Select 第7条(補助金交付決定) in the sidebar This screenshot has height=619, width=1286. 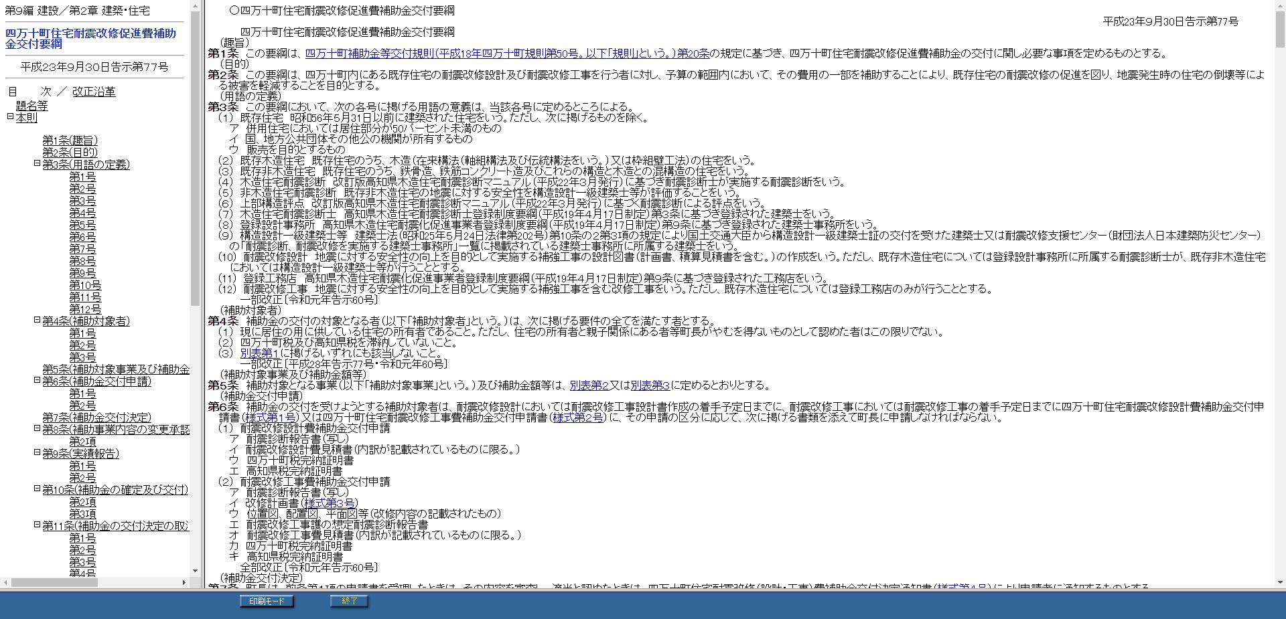click(x=96, y=418)
